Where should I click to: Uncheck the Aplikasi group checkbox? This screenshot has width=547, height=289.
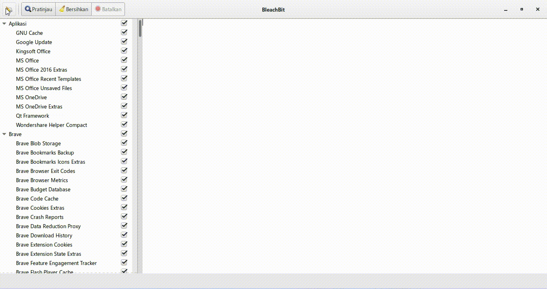tap(124, 23)
